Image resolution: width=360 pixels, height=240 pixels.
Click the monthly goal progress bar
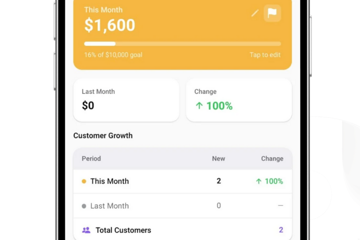pos(182,44)
